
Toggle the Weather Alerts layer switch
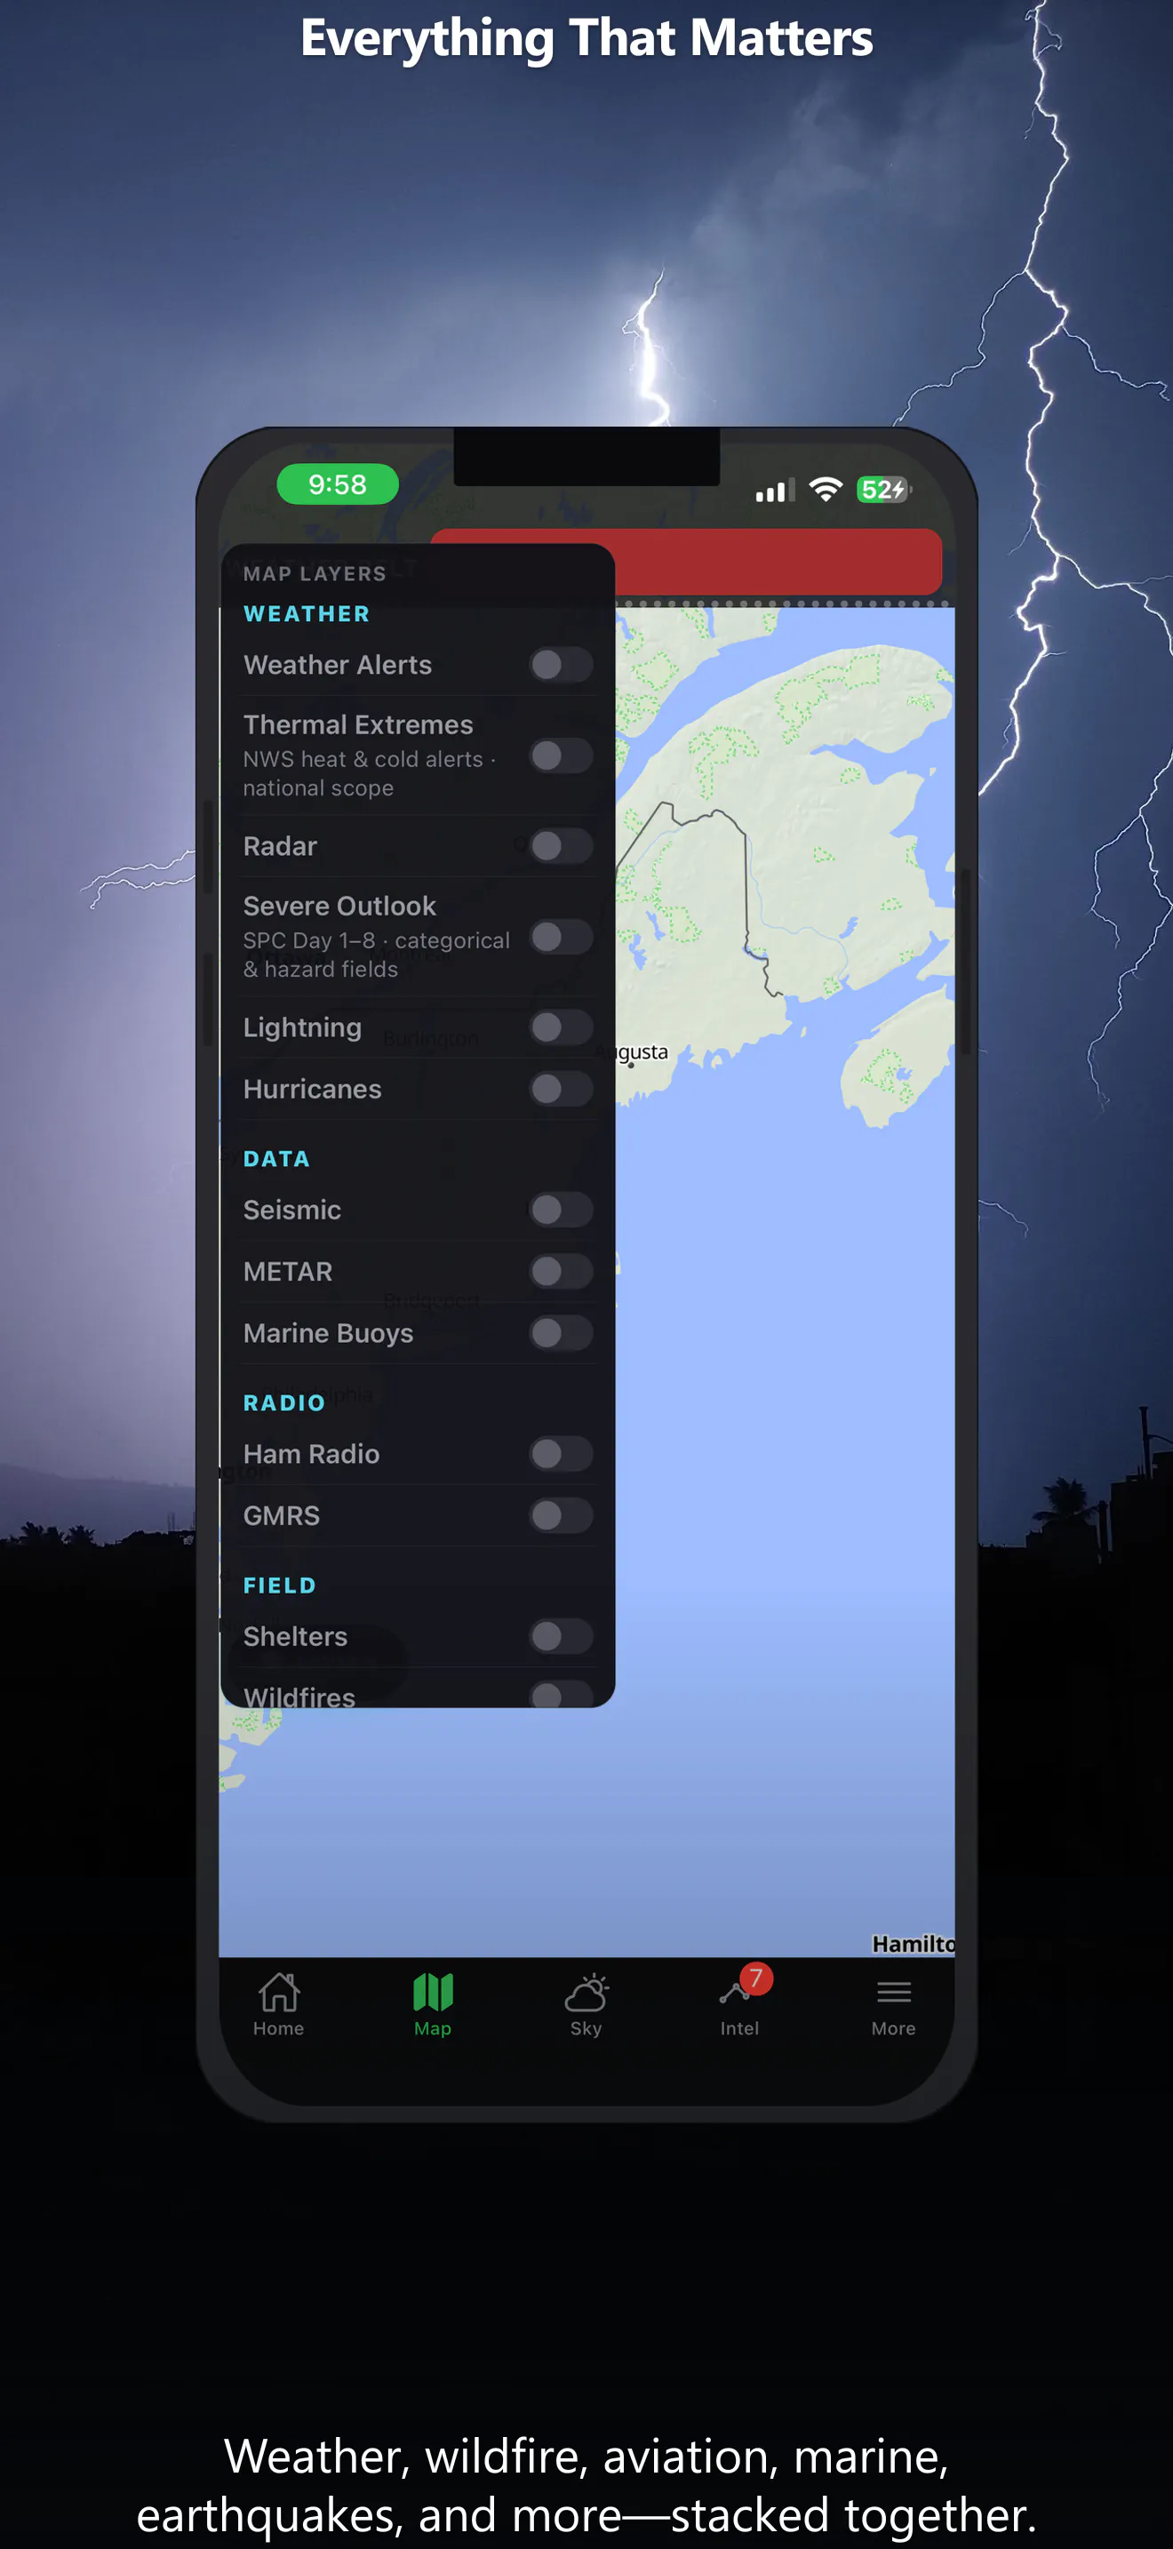coord(561,665)
